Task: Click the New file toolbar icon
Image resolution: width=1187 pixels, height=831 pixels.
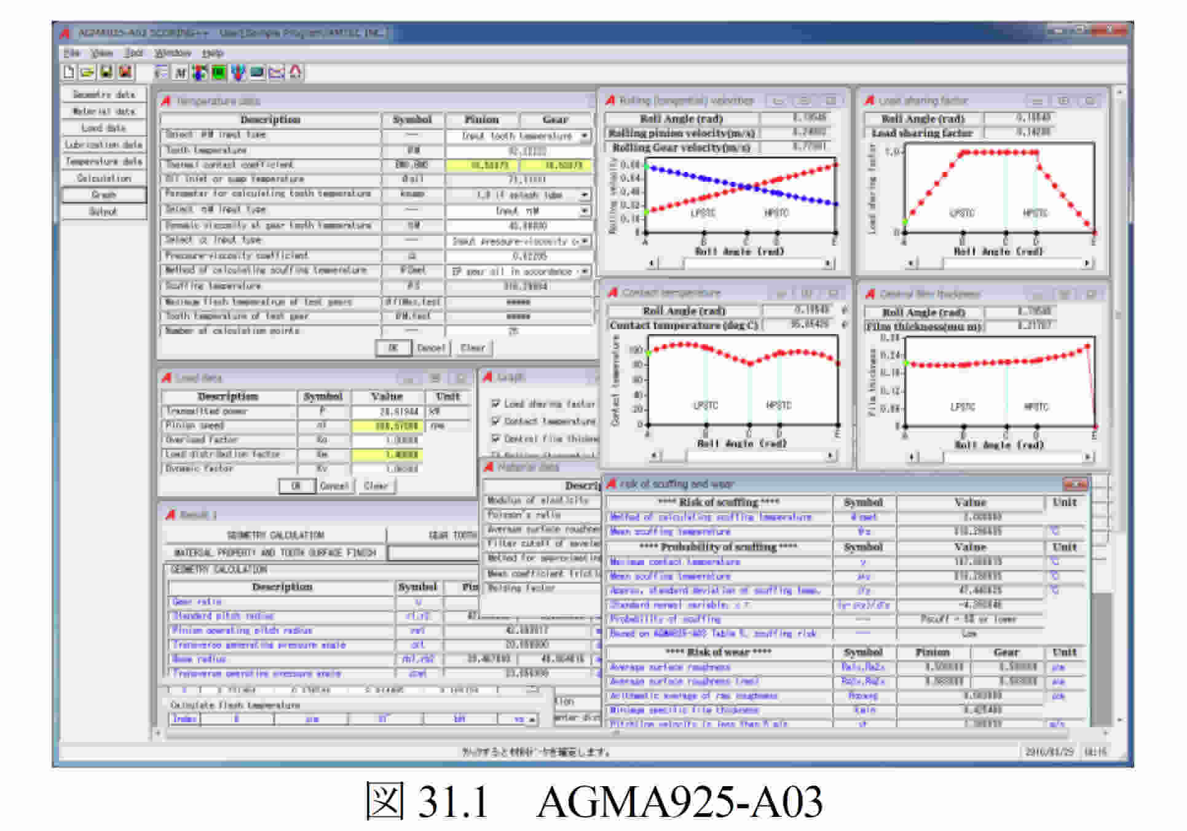Action: (x=69, y=72)
